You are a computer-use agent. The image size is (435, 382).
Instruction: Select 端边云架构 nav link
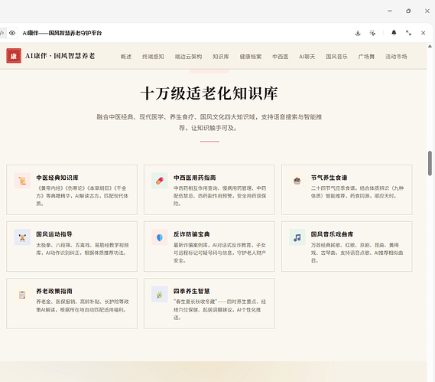tap(188, 57)
